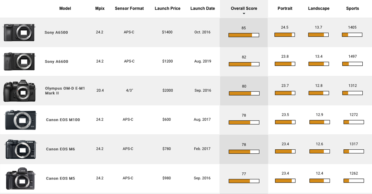Screen dimensions: 372x194
Task: Open the Sony A6500 model link
Action: (x=56, y=32)
